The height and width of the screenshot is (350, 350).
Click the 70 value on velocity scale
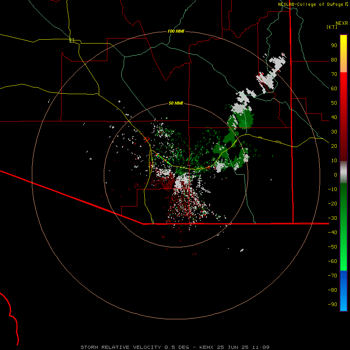(334, 74)
